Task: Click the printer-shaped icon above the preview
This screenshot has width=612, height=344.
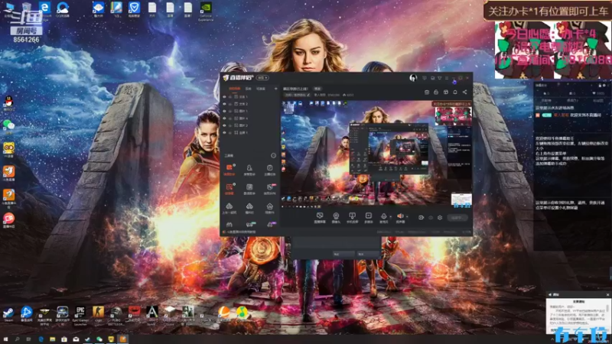Action: click(436, 92)
